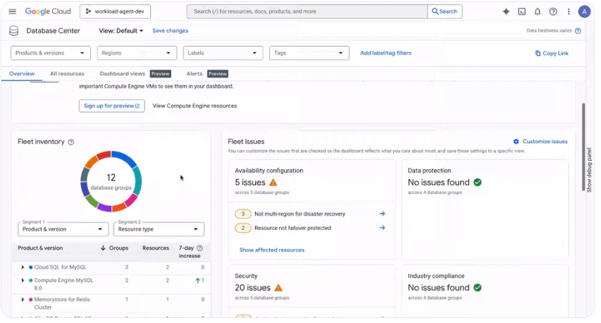Click the search magnifier Search button
The width and height of the screenshot is (601, 323).
[x=445, y=11]
